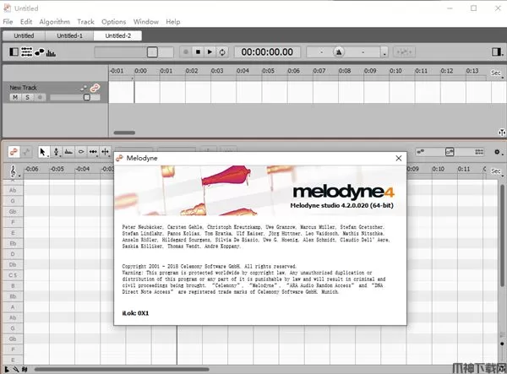The height and width of the screenshot is (374, 507).
Task: Click the Record button in transport
Action: click(186, 51)
